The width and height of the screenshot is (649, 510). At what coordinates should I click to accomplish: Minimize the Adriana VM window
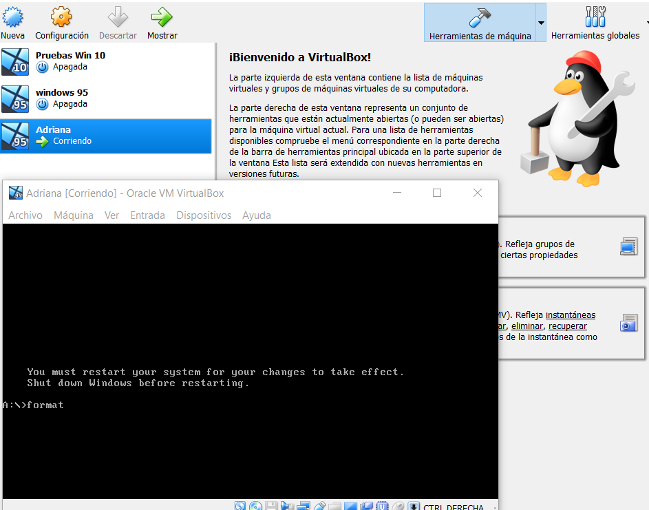click(397, 193)
